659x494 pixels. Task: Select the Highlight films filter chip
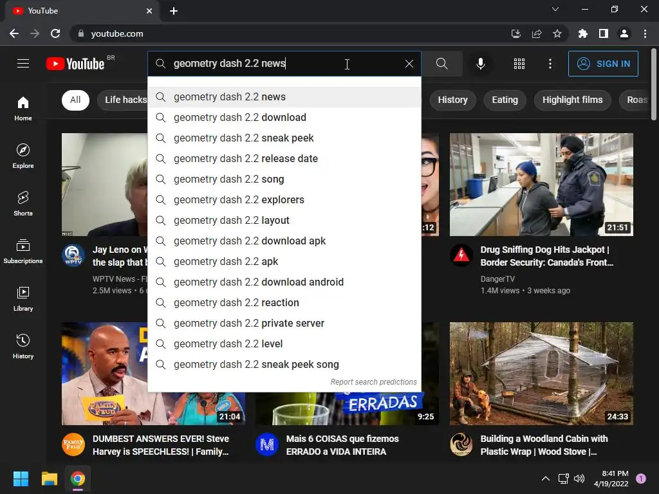click(x=572, y=100)
